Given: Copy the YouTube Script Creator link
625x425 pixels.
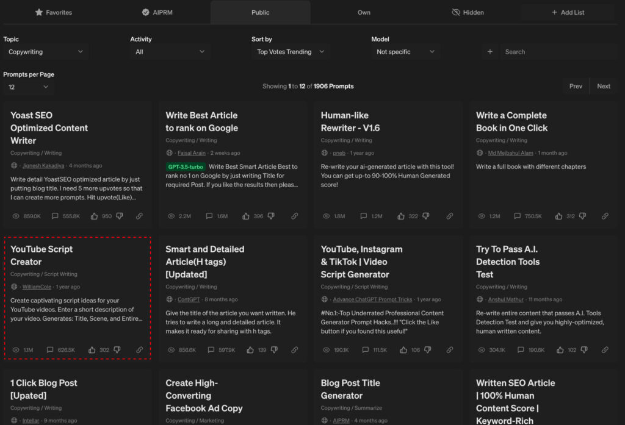Looking at the screenshot, I should pos(139,350).
